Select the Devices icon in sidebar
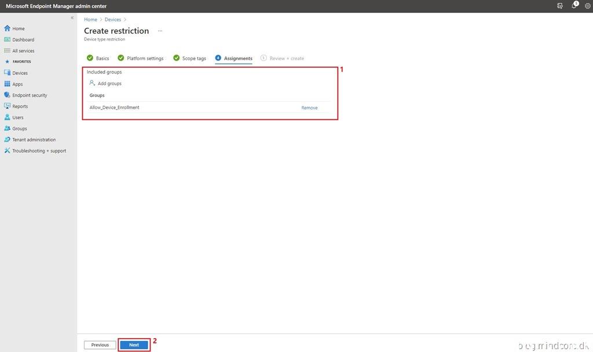Image resolution: width=593 pixels, height=352 pixels. pyautogui.click(x=8, y=73)
